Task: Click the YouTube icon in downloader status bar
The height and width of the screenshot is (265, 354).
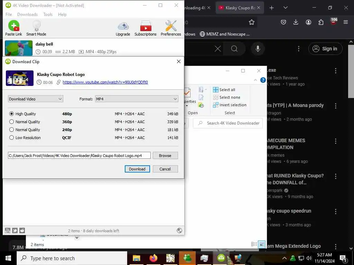Action: pyautogui.click(x=8, y=230)
